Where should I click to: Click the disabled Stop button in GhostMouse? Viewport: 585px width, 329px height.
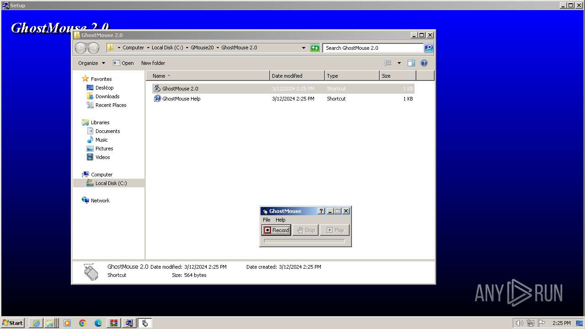pyautogui.click(x=305, y=230)
